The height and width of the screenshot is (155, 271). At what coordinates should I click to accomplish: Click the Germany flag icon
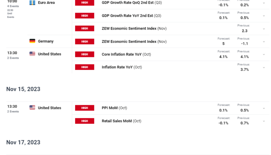[x=32, y=41]
